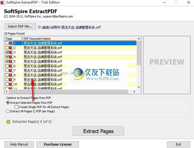Image resolution: width=194 pixels, height=148 pixels.
Task: Click the PDF icon of page 1 row
Action: click(x=11, y=43)
